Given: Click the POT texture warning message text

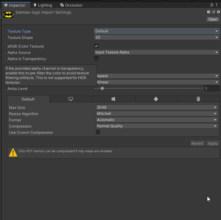Looking at the screenshot, I should pos(65,151).
